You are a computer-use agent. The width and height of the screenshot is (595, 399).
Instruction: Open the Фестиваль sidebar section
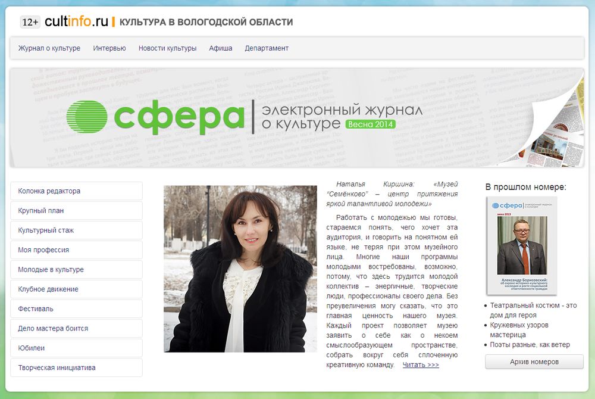pos(76,309)
